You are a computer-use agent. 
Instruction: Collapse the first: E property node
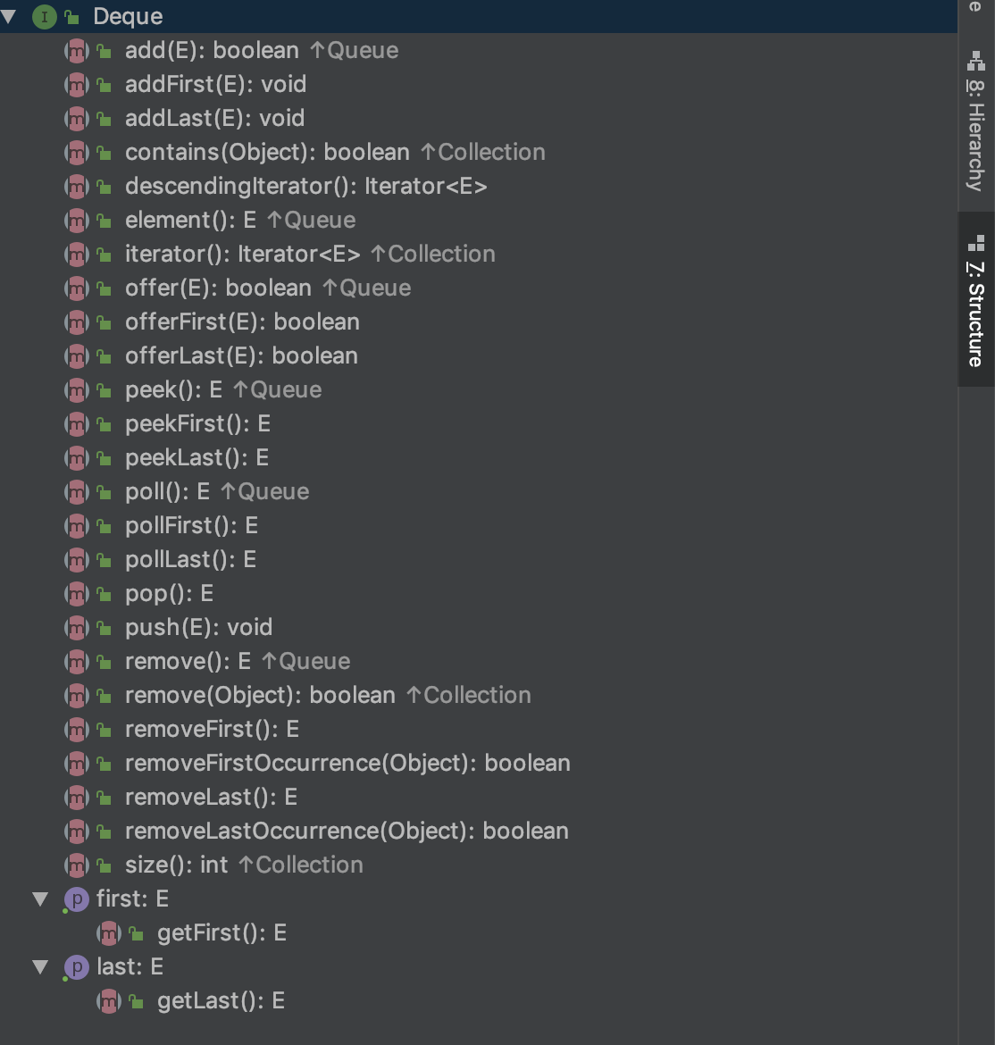40,899
